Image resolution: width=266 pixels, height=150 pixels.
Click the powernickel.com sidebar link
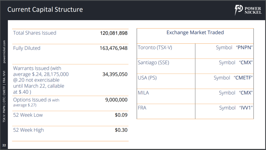tap(4, 52)
